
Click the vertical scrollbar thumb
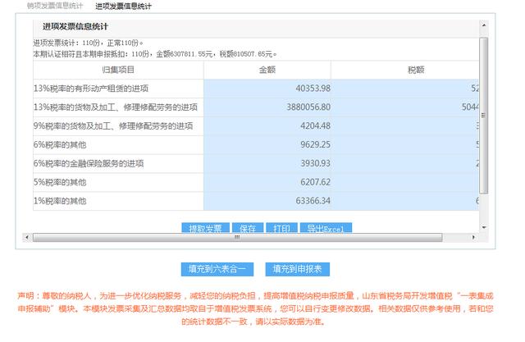tap(483, 116)
